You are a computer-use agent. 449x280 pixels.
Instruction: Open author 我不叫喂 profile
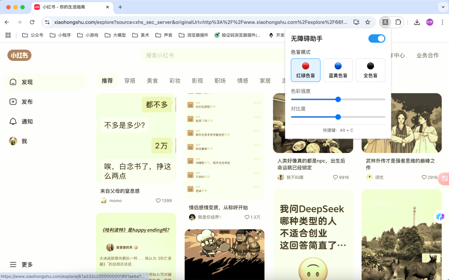290,177
